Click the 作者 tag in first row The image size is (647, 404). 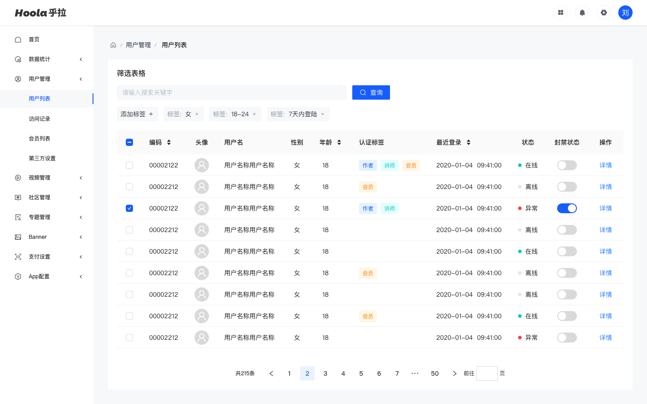click(x=368, y=165)
